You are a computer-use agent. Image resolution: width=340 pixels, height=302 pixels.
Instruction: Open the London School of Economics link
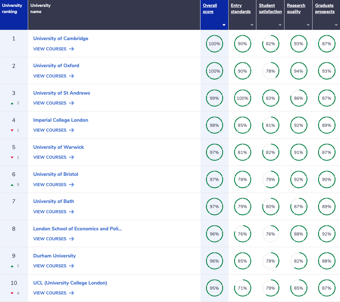(77, 228)
